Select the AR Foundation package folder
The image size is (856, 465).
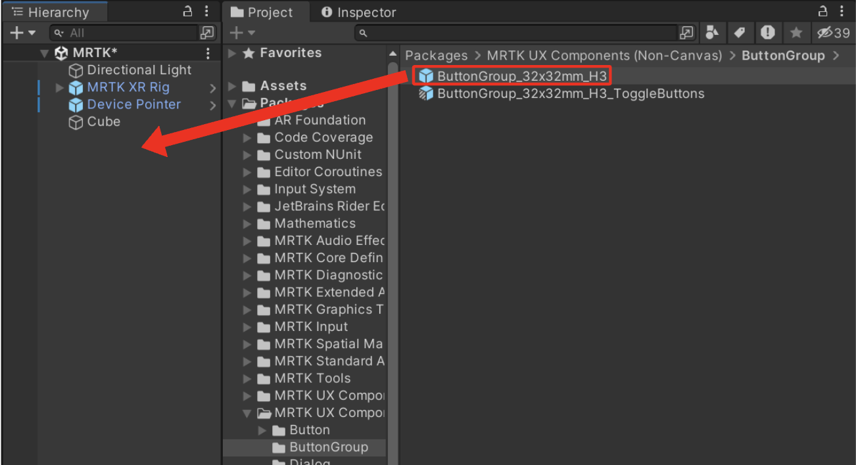[320, 120]
